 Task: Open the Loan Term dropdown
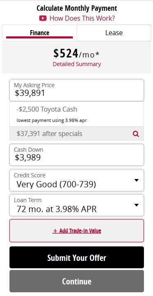click(x=77, y=205)
